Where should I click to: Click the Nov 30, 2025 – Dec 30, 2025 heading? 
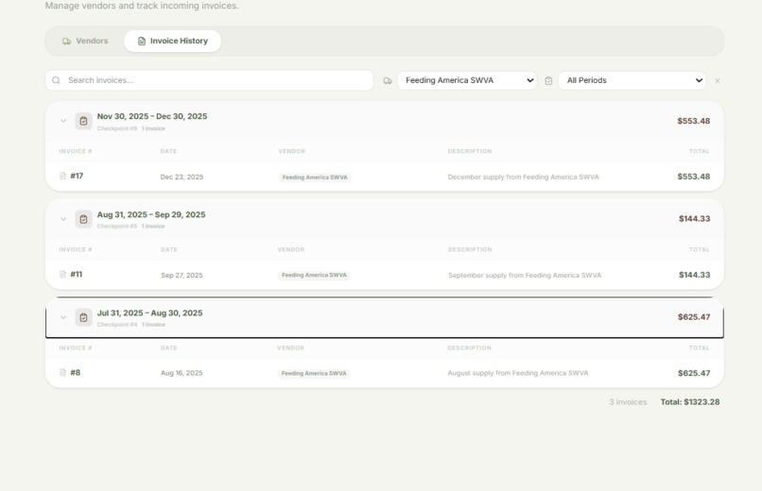[152, 116]
